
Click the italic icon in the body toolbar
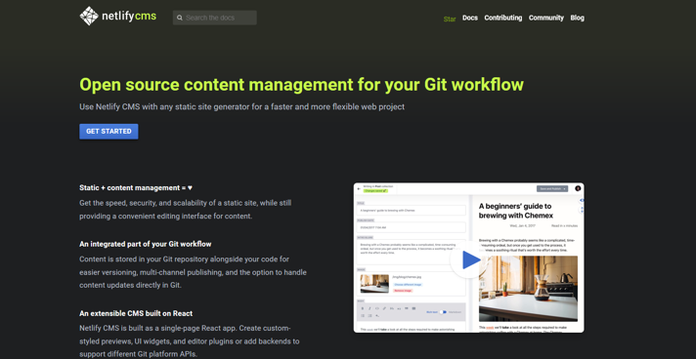tap(370, 308)
